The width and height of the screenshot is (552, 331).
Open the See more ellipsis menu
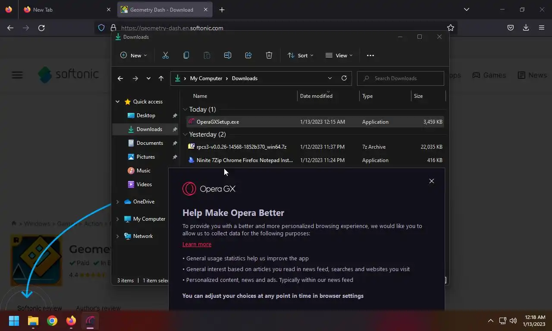click(x=370, y=55)
